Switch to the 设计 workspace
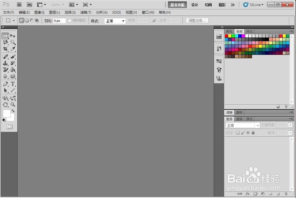This screenshot has height=198, width=296. (195, 5)
